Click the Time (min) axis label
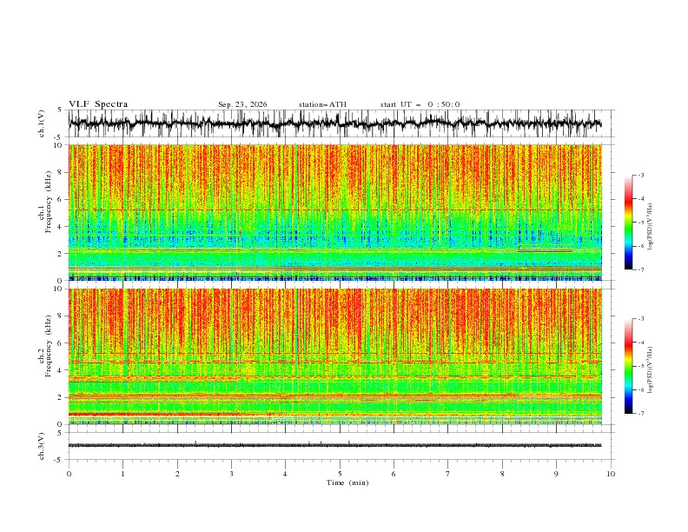This screenshot has height=532, width=688. tap(347, 482)
